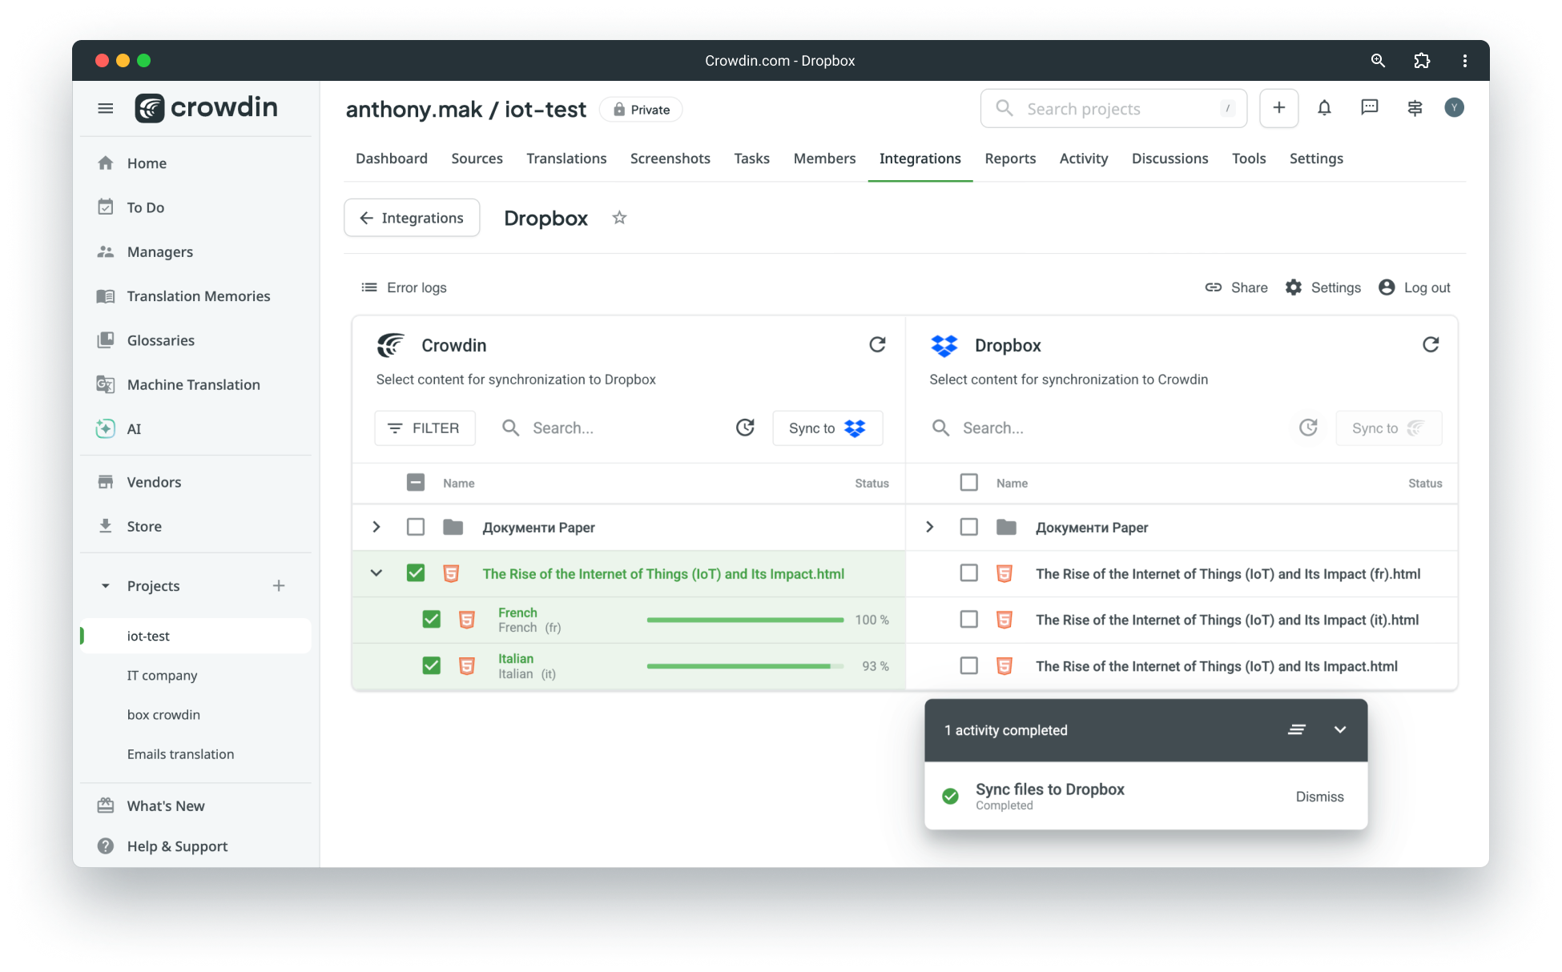The image size is (1562, 972).
Task: Click the AI sparkle icon
Action: point(106,428)
